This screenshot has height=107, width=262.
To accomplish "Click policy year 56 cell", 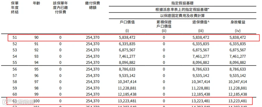I will [15, 69].
